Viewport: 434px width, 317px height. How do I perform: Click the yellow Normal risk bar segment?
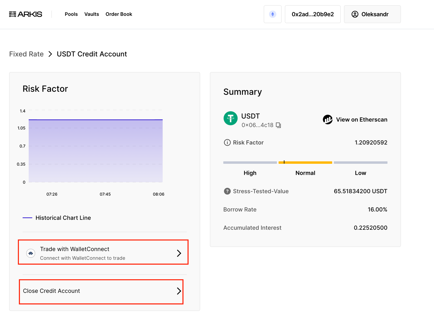pos(305,163)
